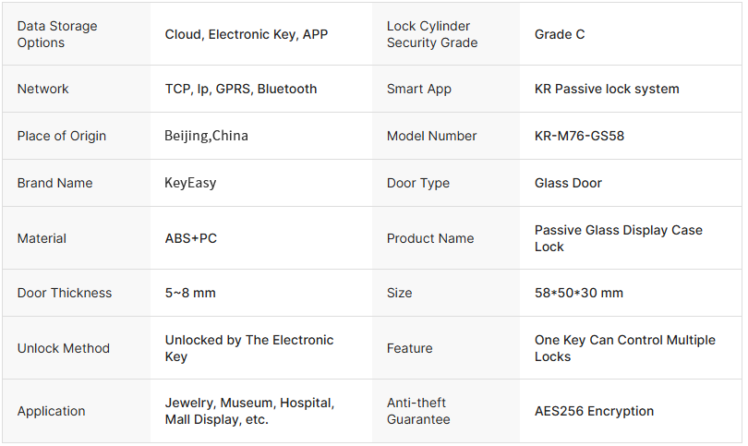Select the TCP, Ip, GPRS, Bluetooth text
The width and height of the screenshot is (748, 446).
(x=240, y=89)
